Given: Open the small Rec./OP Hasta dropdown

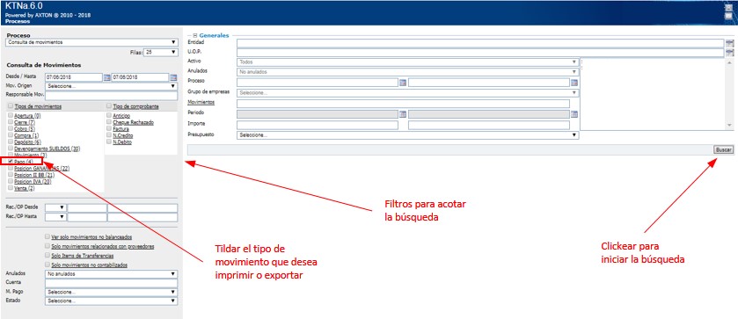Looking at the screenshot, I should point(55,217).
